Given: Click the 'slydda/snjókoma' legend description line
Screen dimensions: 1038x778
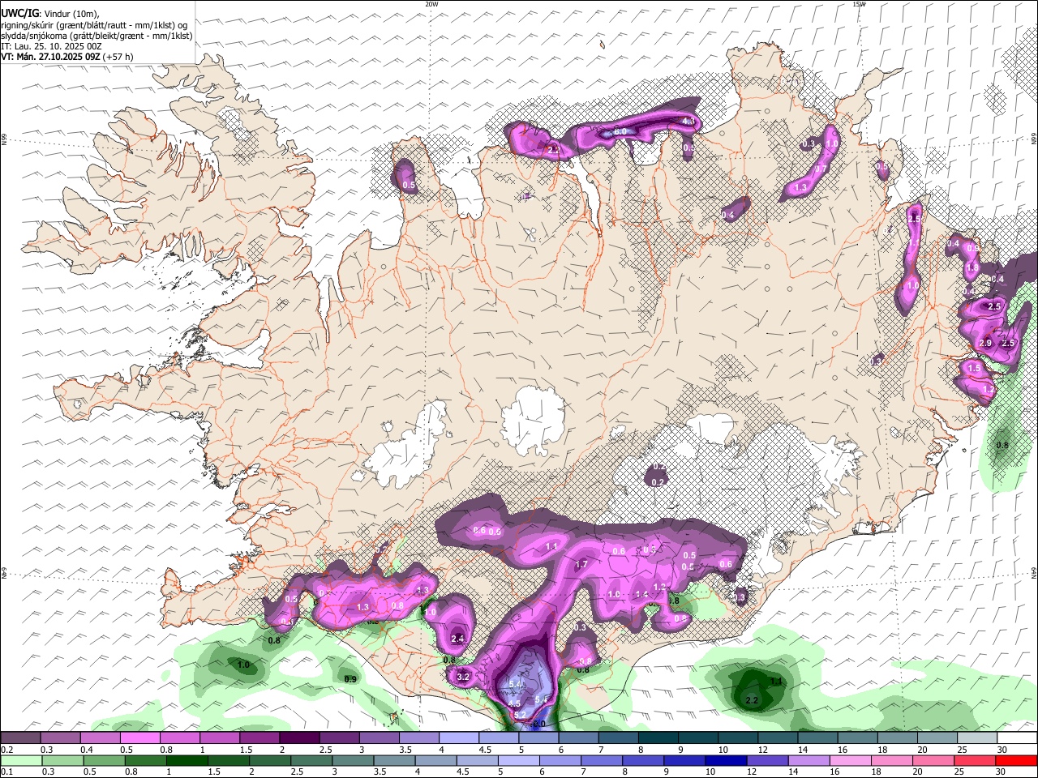Looking at the screenshot, I should [x=97, y=36].
